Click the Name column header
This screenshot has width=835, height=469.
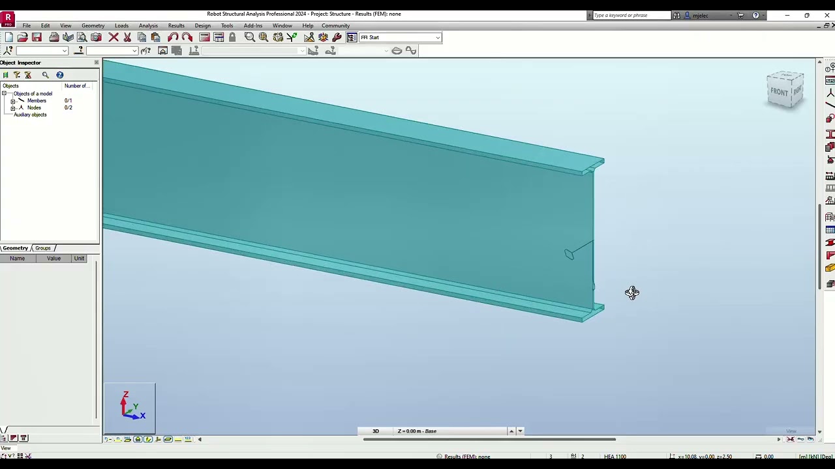pos(18,259)
